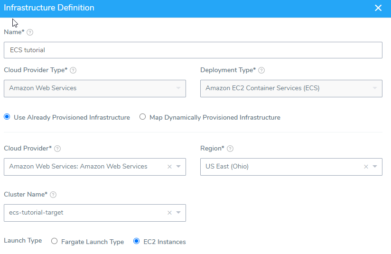Image resolution: width=391 pixels, height=254 pixels.
Task: Select Use Already Provisioned Infrastructure option
Action: click(7, 117)
